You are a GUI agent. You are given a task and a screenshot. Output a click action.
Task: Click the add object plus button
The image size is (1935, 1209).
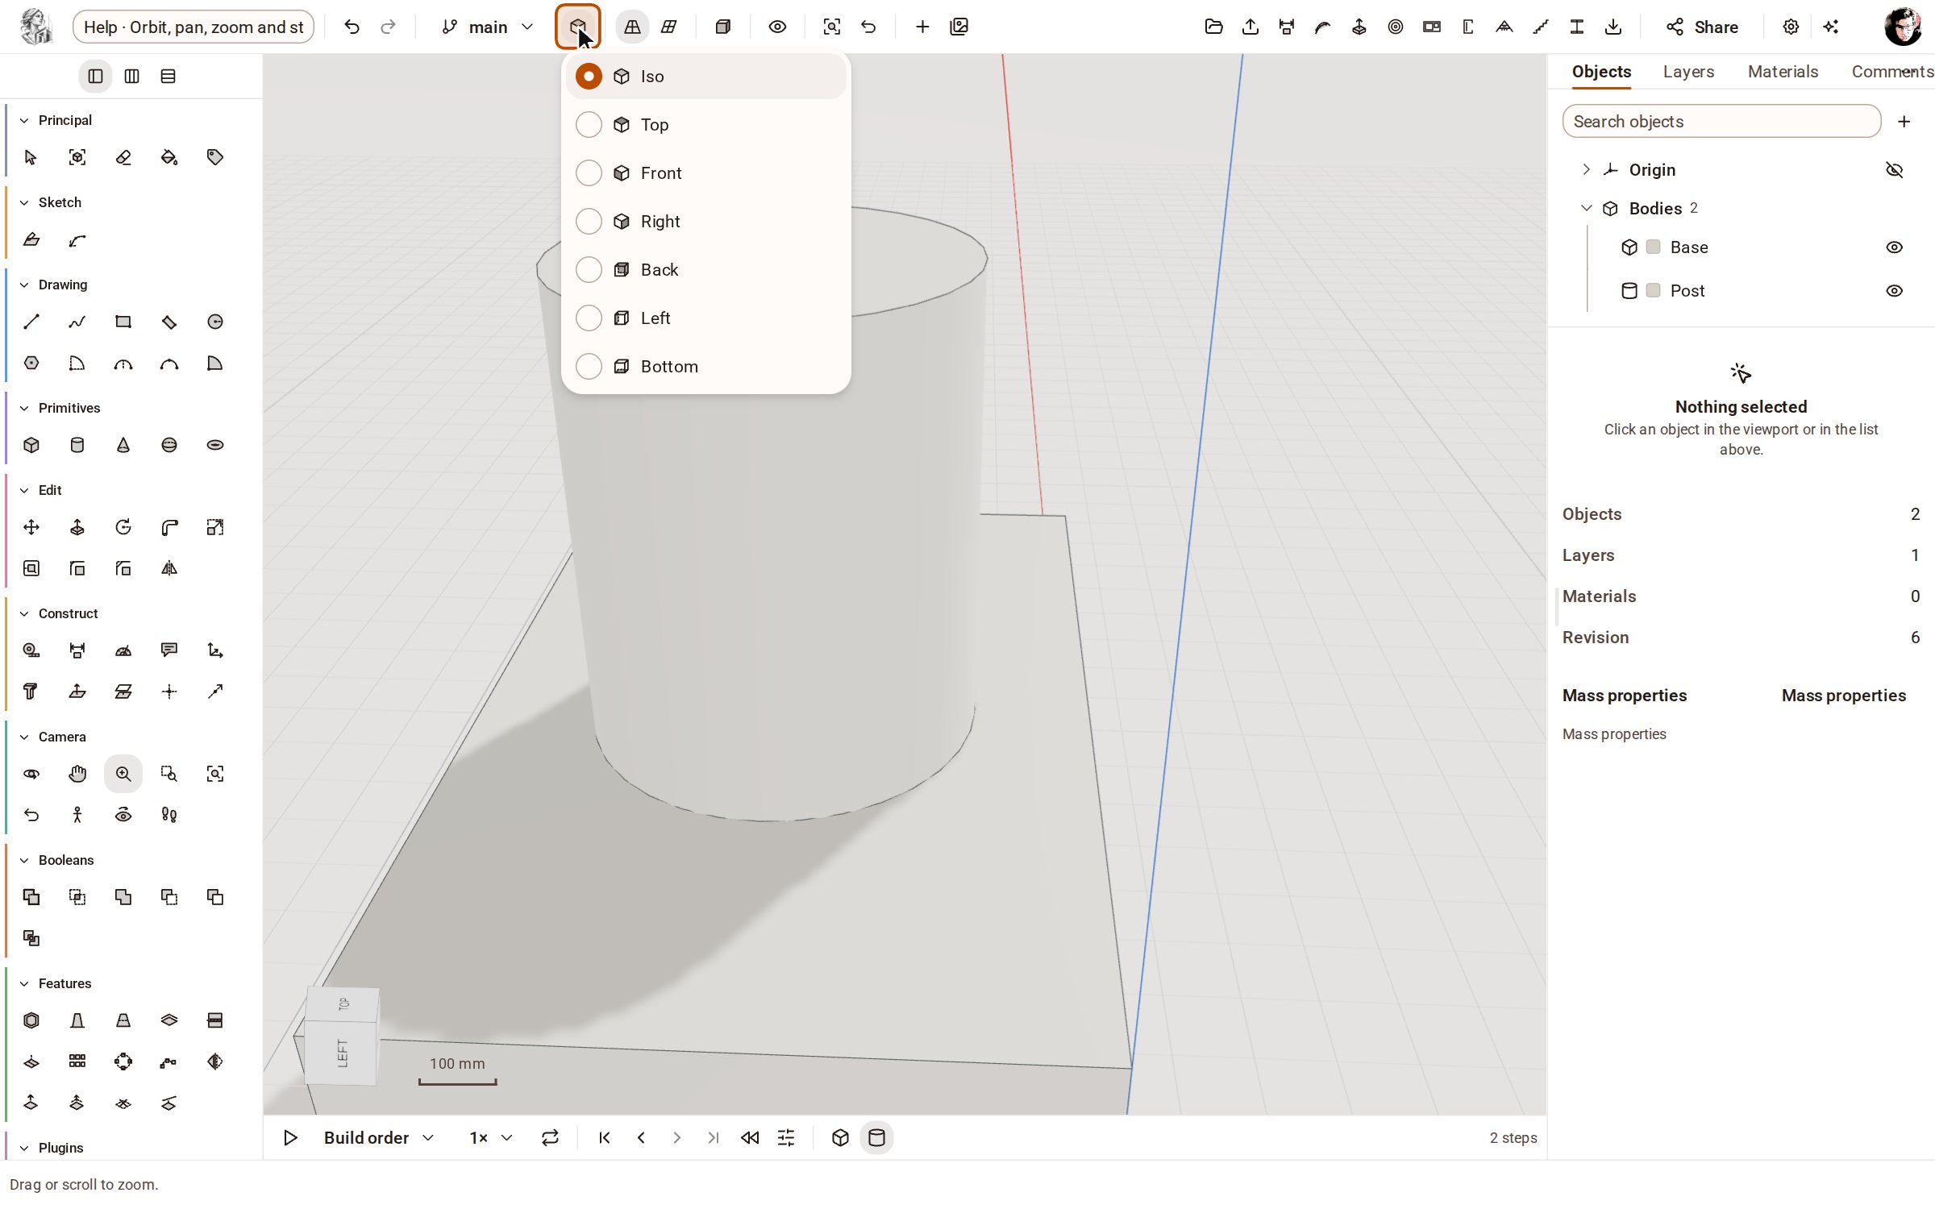click(1904, 122)
